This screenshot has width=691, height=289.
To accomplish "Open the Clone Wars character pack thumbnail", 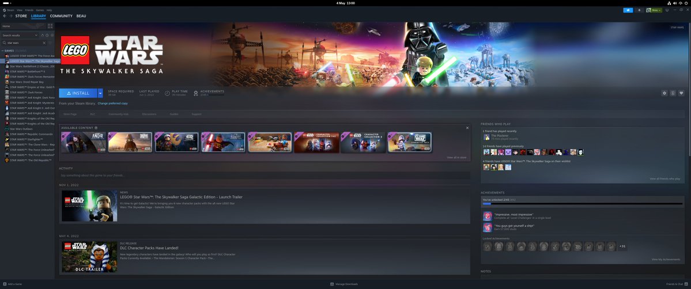I will (410, 142).
